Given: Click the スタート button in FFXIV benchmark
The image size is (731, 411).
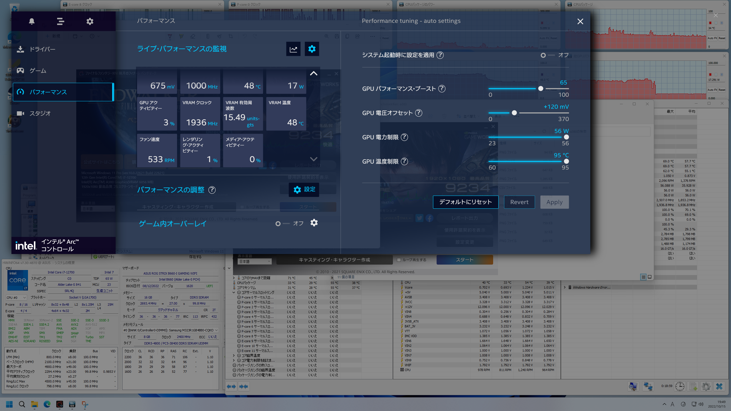Looking at the screenshot, I should tap(465, 260).
